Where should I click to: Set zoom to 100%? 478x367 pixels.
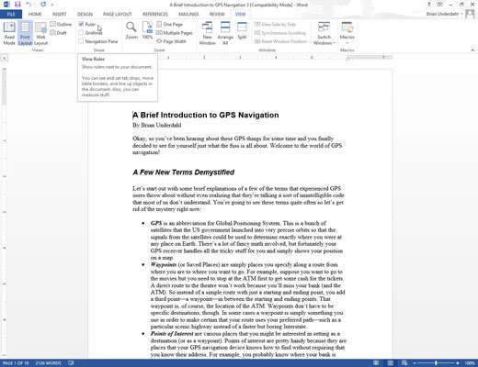click(147, 30)
